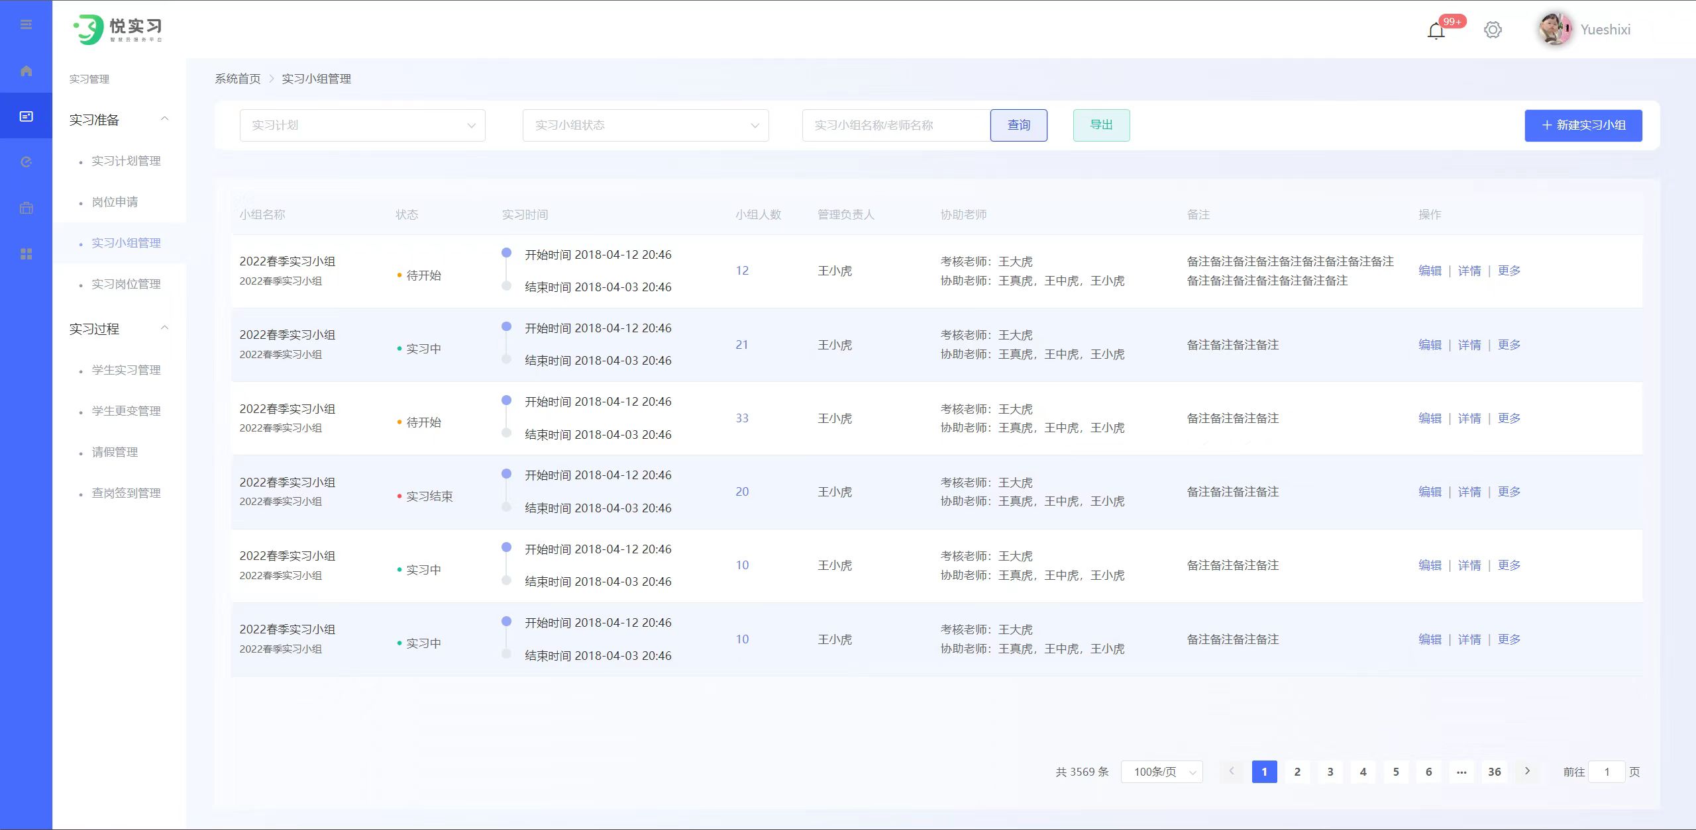Viewport: 1696px width, 830px height.
Task: Click group member count 12
Action: (x=742, y=271)
